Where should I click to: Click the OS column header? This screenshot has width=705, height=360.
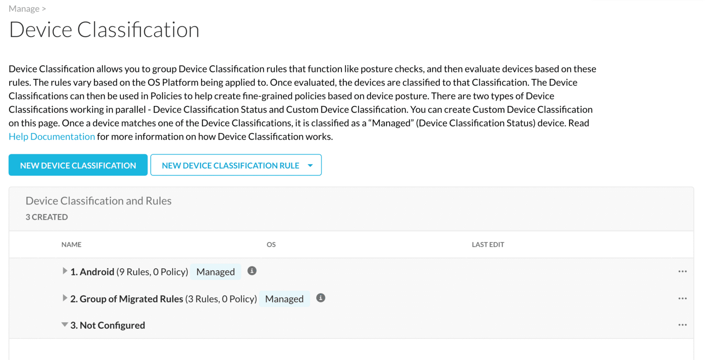pyautogui.click(x=271, y=244)
